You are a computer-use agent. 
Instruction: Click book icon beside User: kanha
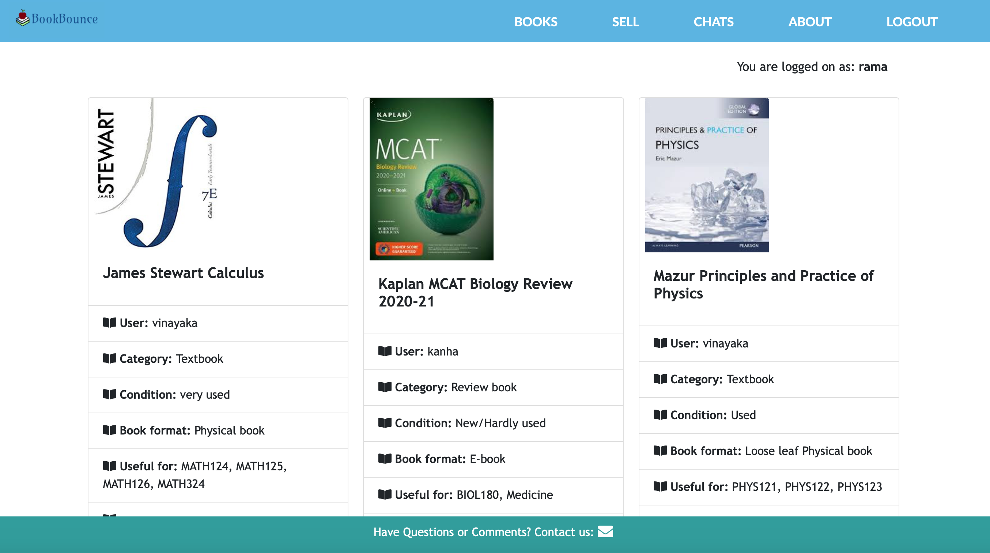[385, 351]
